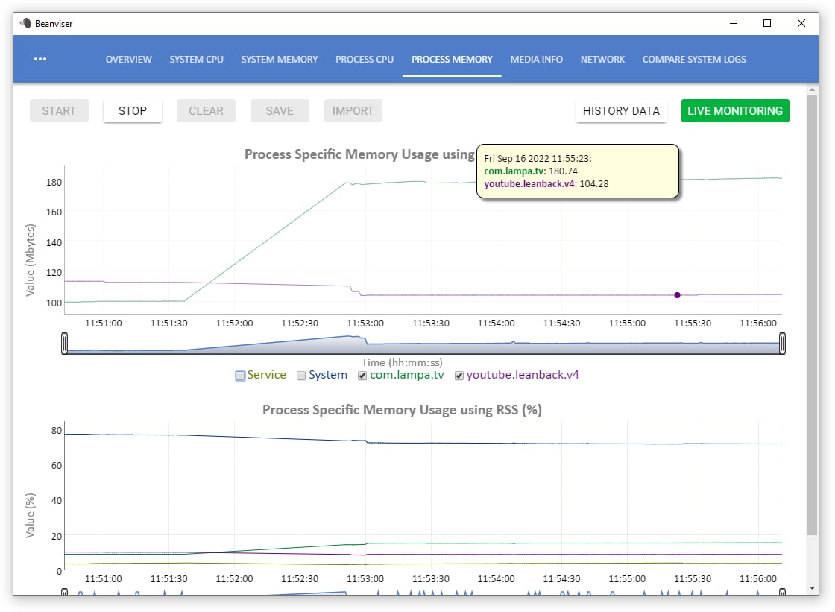
Task: Open the Process CPU tab
Action: pyautogui.click(x=365, y=60)
